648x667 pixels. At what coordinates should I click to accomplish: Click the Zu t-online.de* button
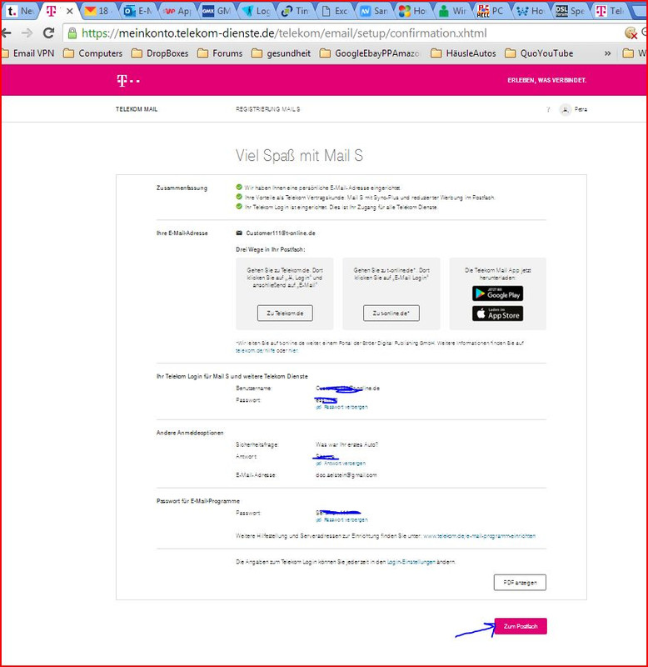click(x=391, y=313)
